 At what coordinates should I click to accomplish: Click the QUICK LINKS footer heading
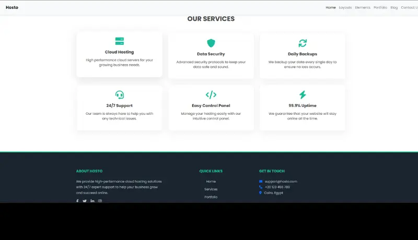click(211, 171)
